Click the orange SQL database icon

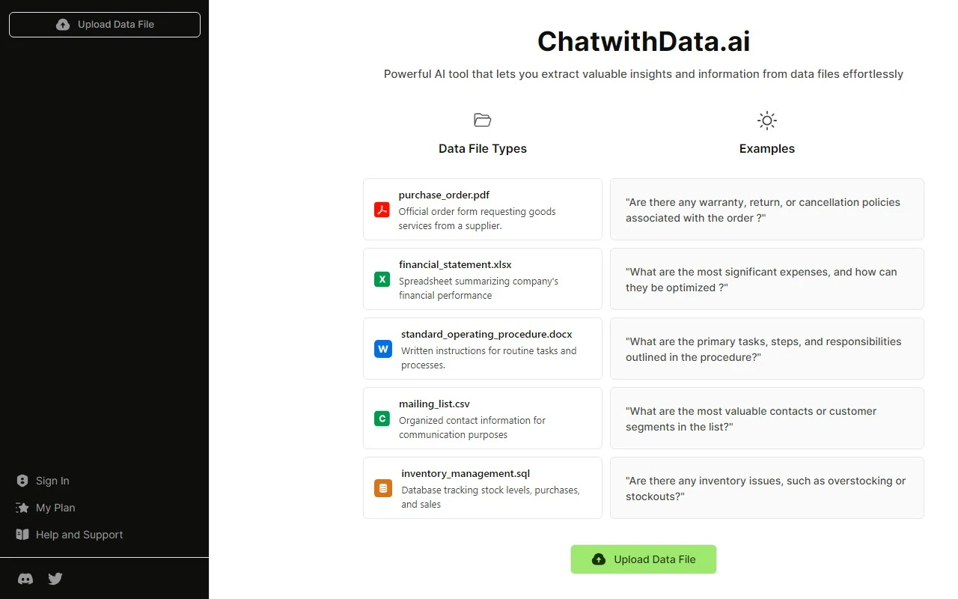click(x=383, y=488)
